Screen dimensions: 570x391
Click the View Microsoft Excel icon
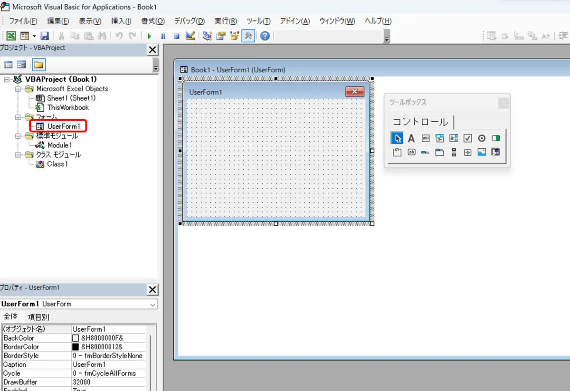[x=10, y=36]
